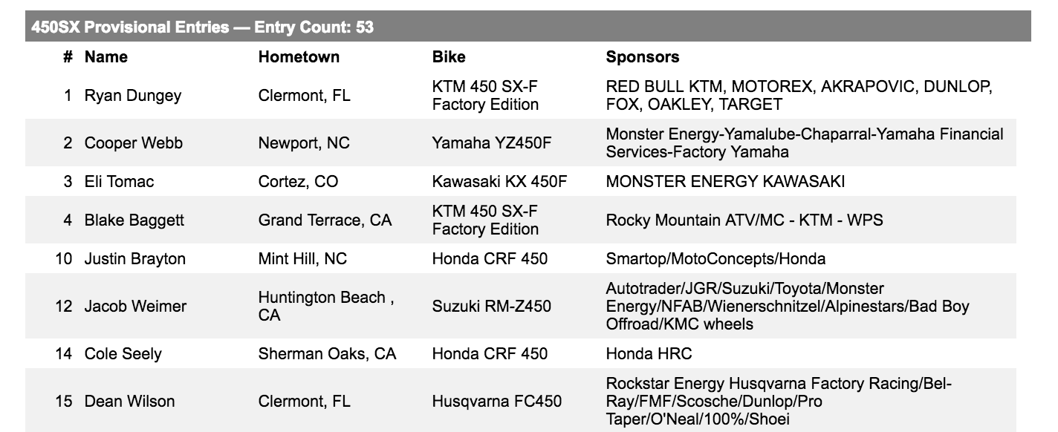Screen dimensions: 1058x432
Task: Click the Honda HRC sponsor text
Action: (649, 354)
